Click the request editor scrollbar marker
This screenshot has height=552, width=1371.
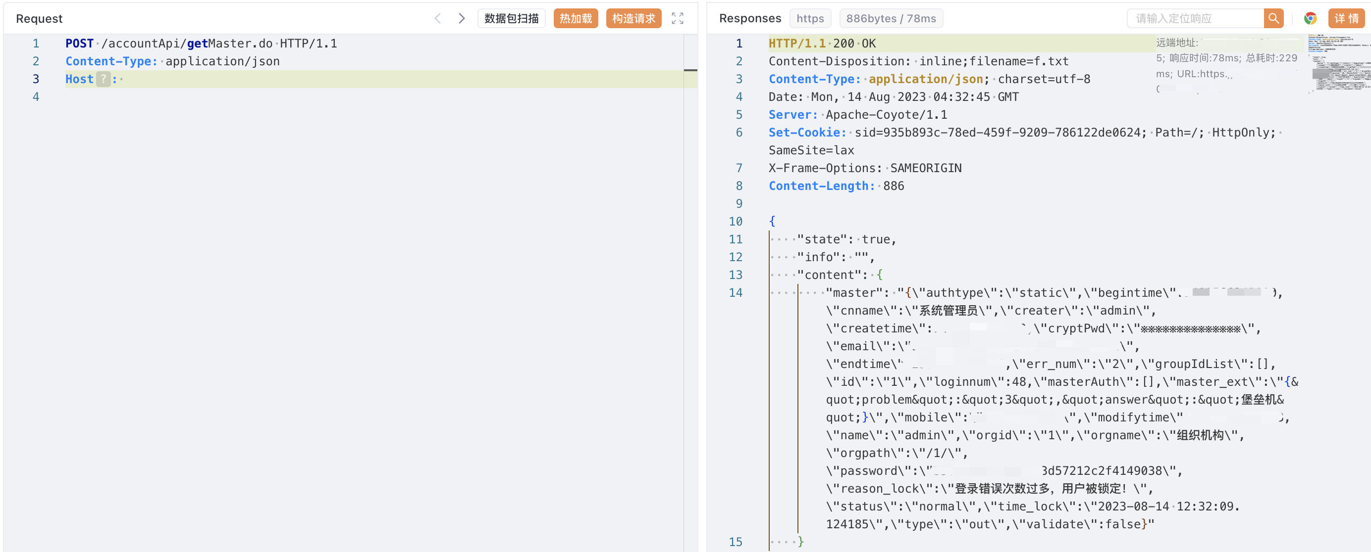click(690, 70)
